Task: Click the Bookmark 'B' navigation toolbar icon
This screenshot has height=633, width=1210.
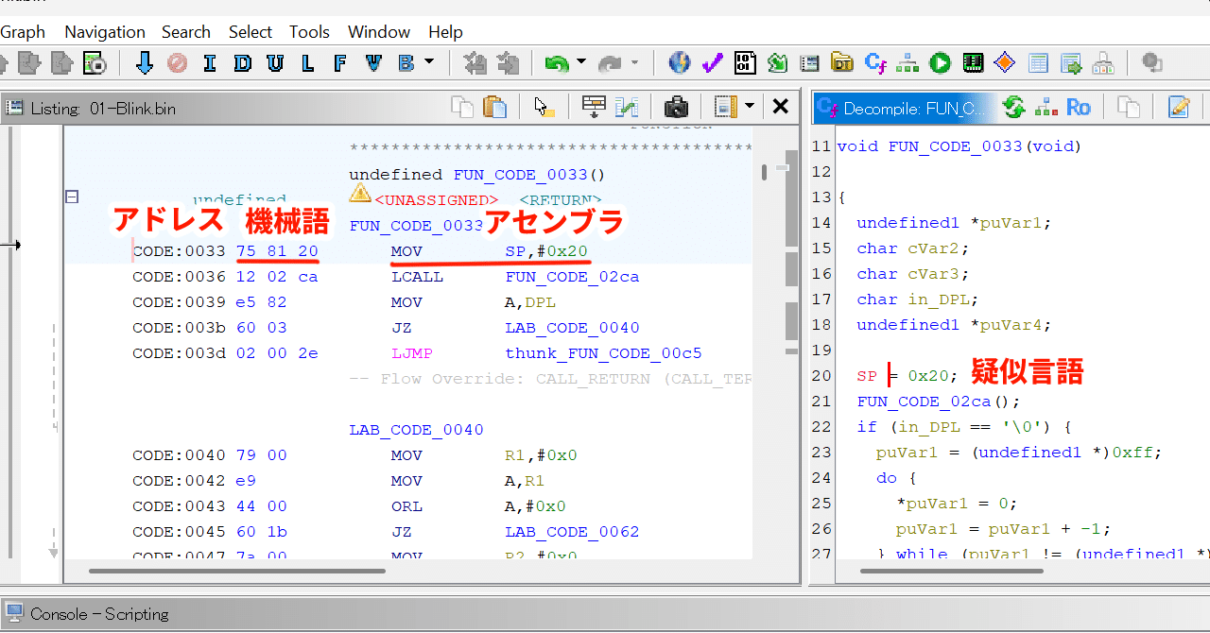Action: [406, 63]
